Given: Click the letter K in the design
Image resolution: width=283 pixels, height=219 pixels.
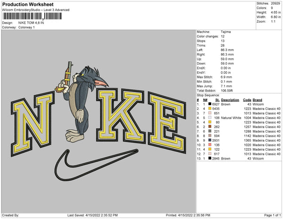Looking at the screenshot, I should click(121, 116).
